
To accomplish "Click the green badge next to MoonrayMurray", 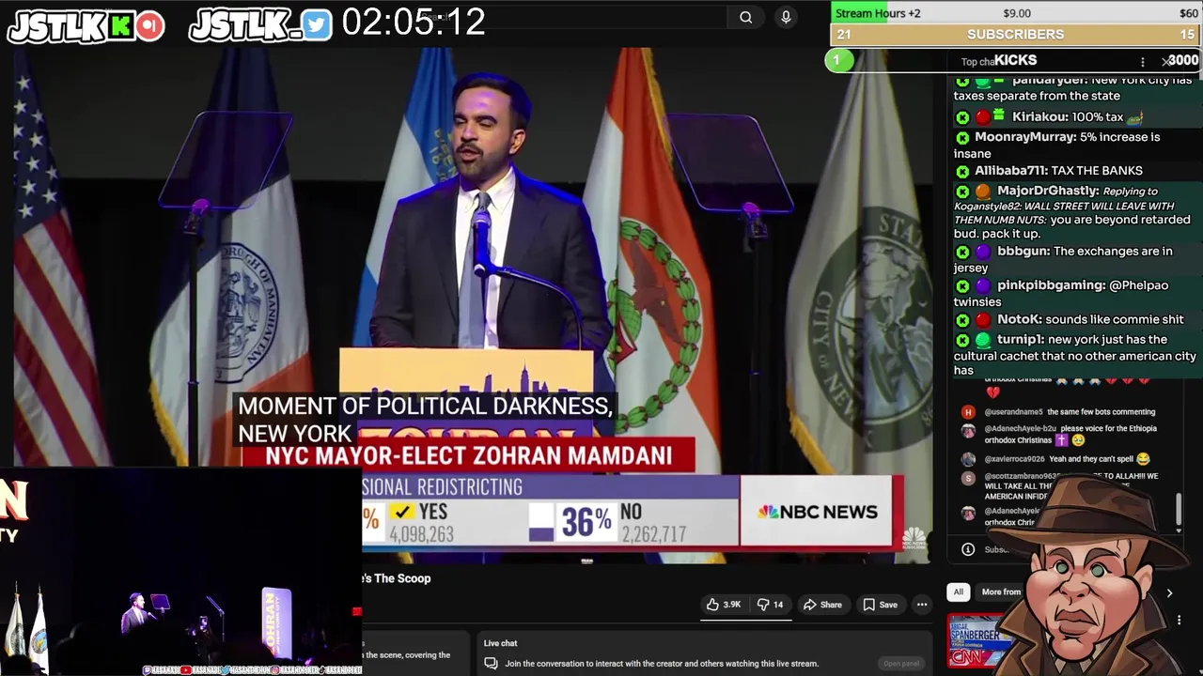I will tap(962, 137).
